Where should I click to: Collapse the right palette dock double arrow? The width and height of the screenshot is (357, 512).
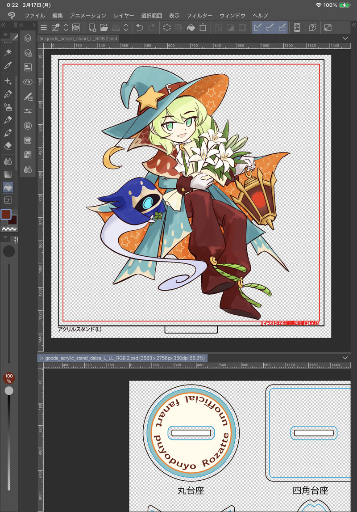point(354,25)
